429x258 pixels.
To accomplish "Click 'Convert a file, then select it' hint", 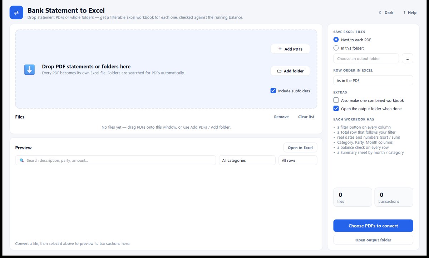I will click(x=73, y=244).
